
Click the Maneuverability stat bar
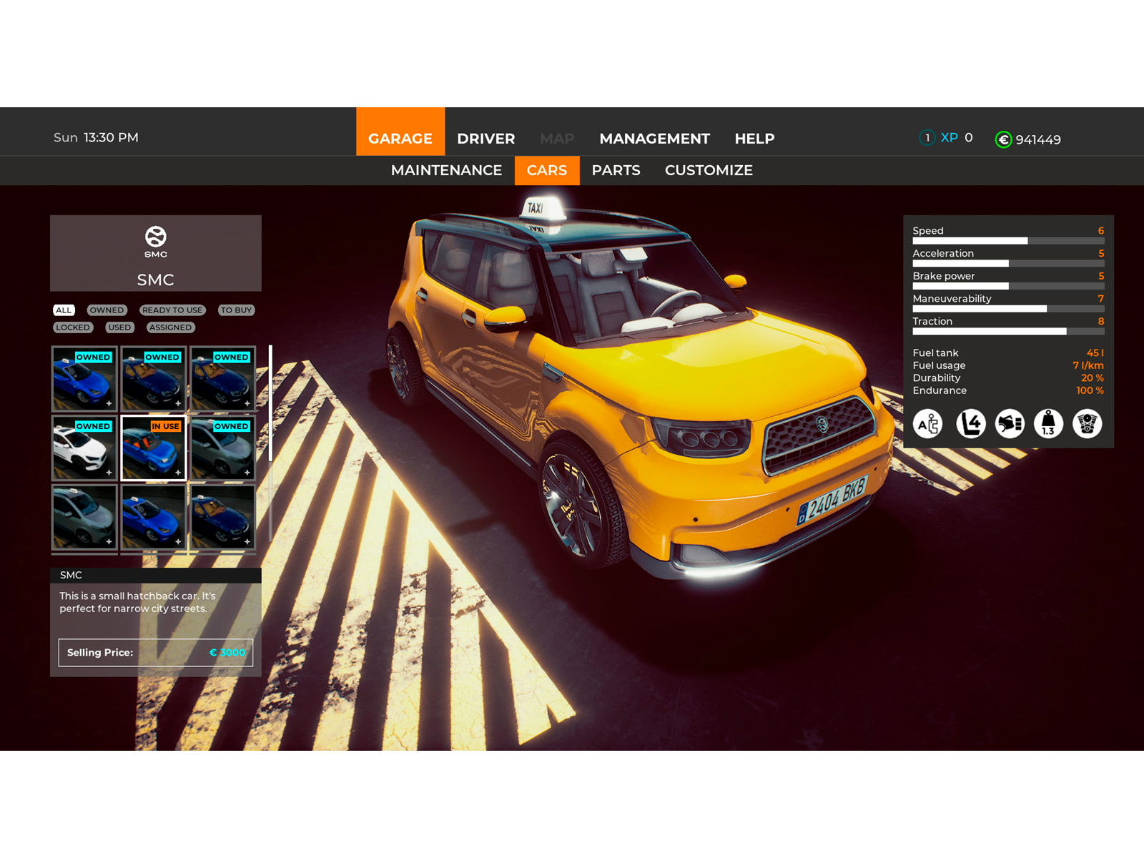pyautogui.click(x=1008, y=309)
